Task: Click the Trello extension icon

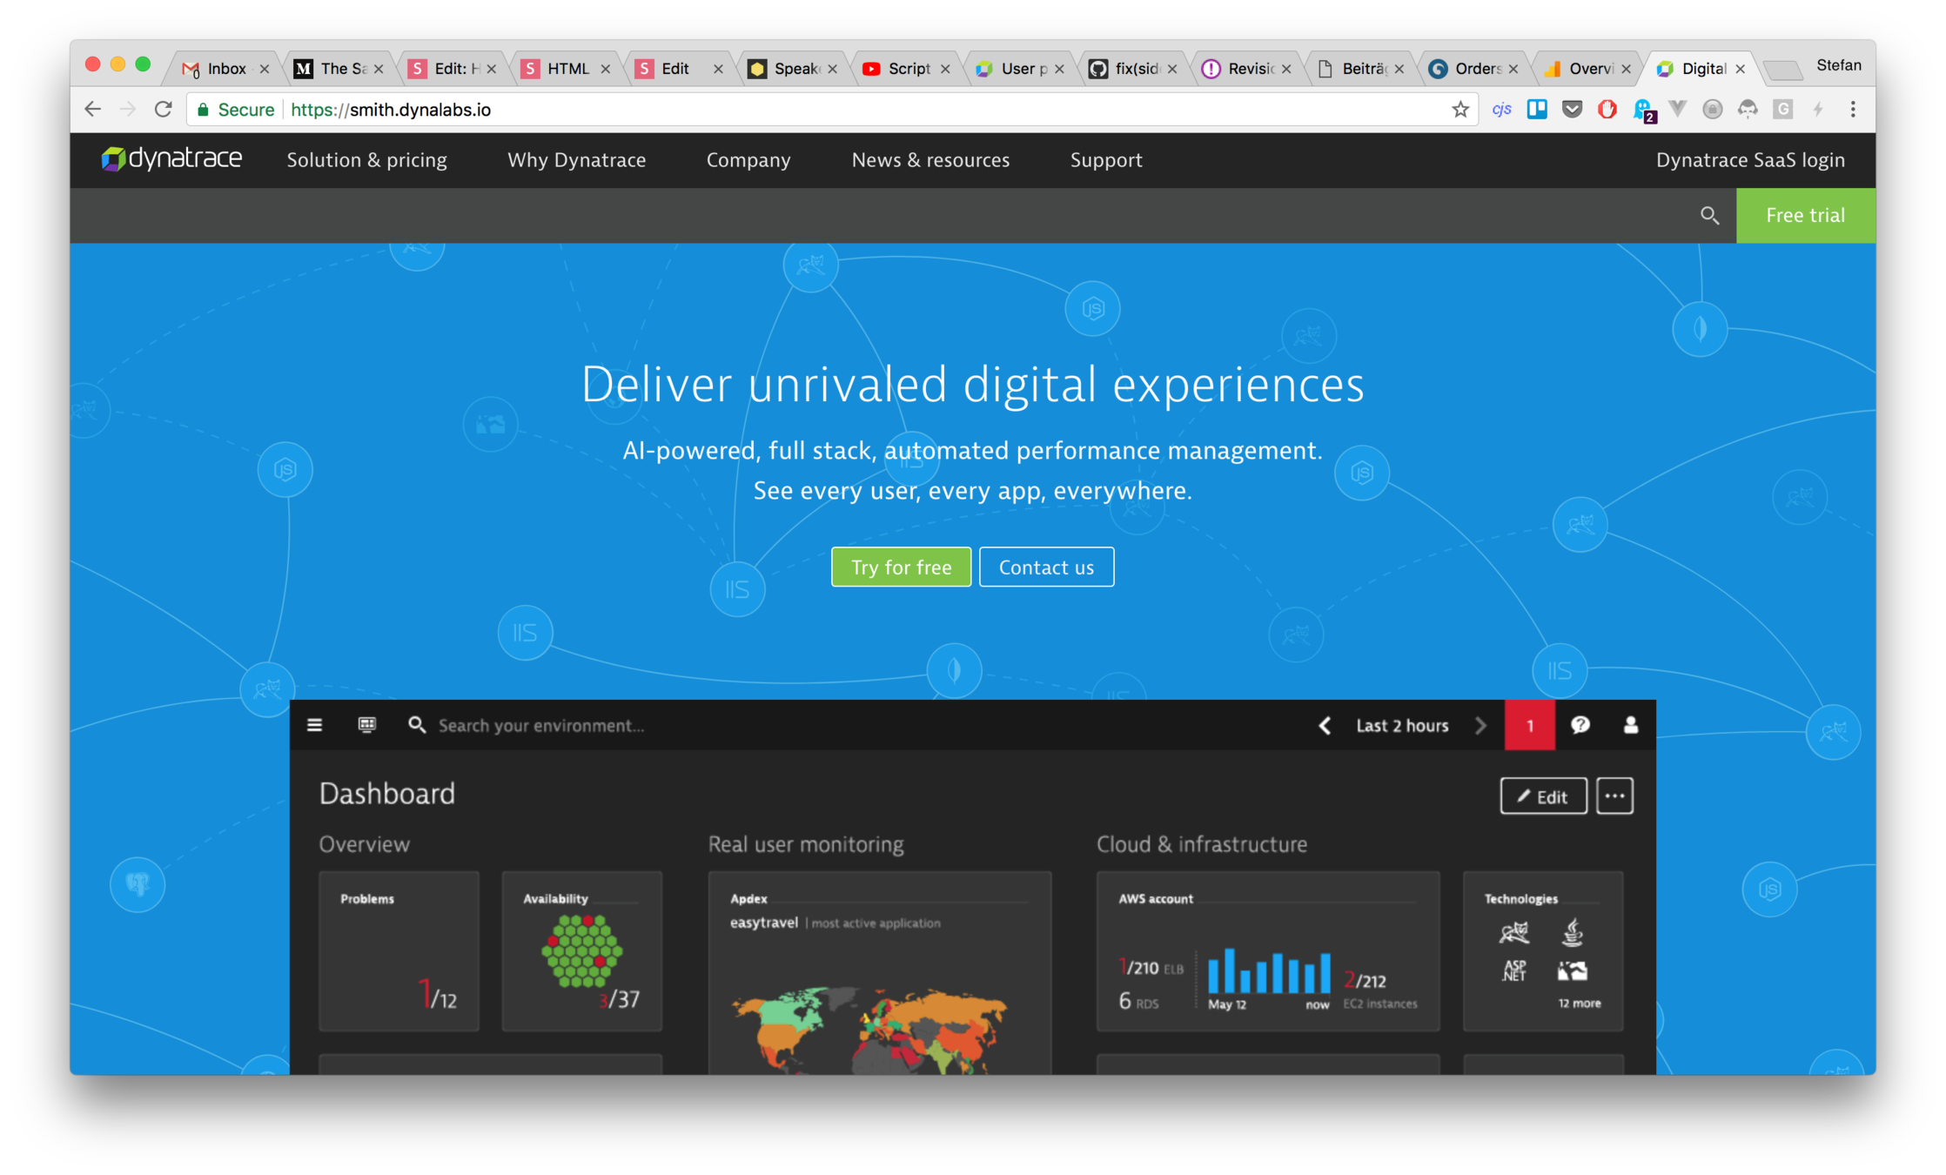Action: coord(1537,110)
